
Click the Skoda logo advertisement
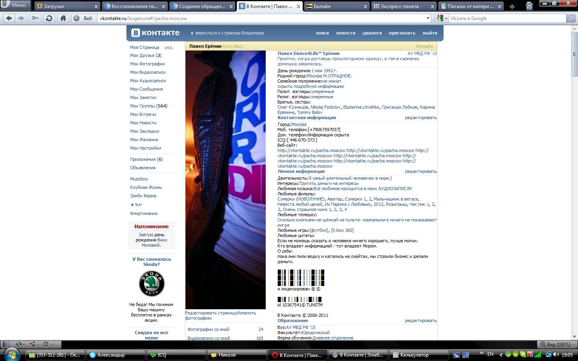click(152, 284)
